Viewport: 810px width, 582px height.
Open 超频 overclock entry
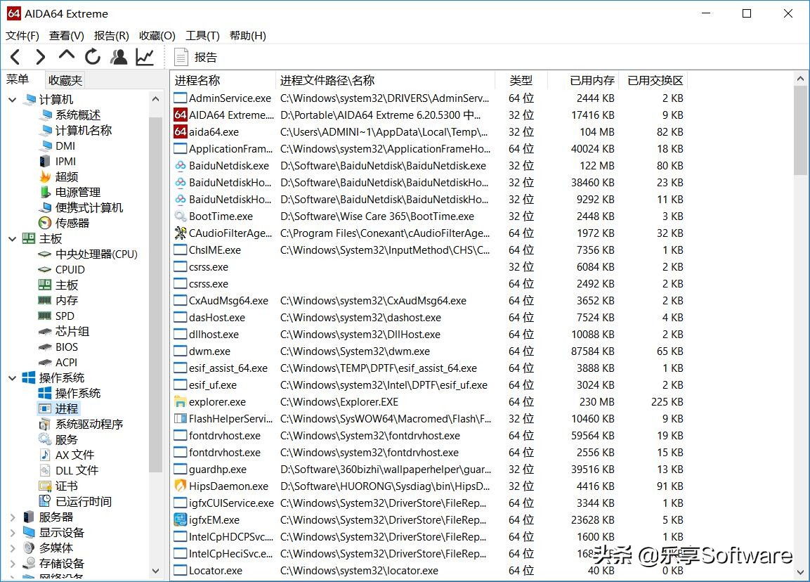coord(67,176)
